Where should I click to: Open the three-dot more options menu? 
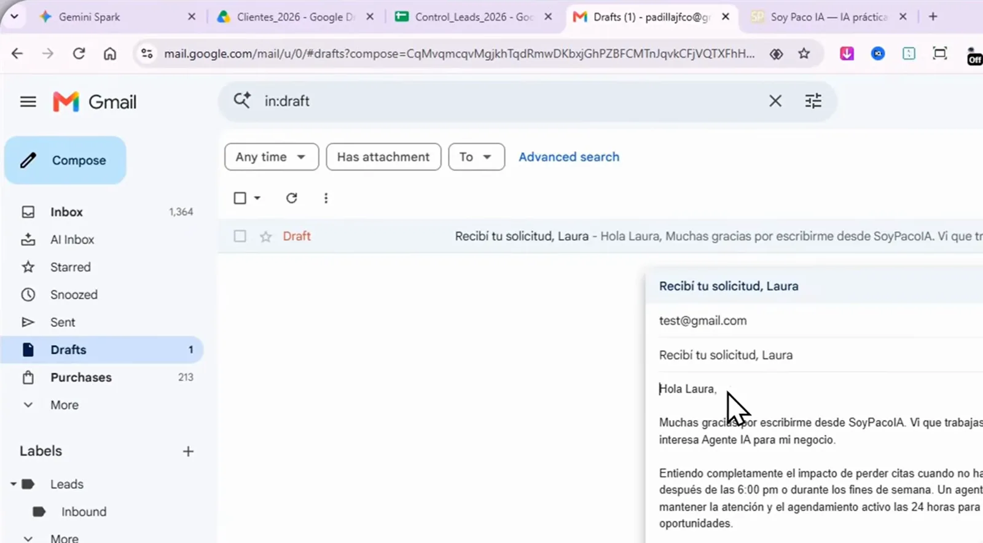coord(326,198)
